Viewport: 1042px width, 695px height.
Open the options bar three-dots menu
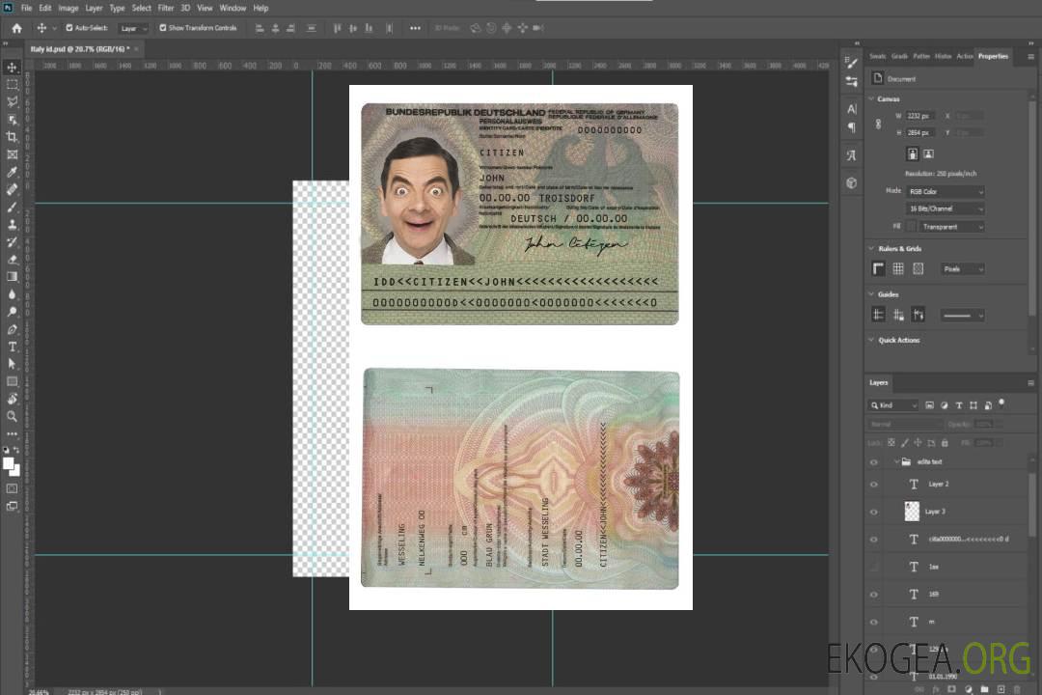tap(415, 28)
